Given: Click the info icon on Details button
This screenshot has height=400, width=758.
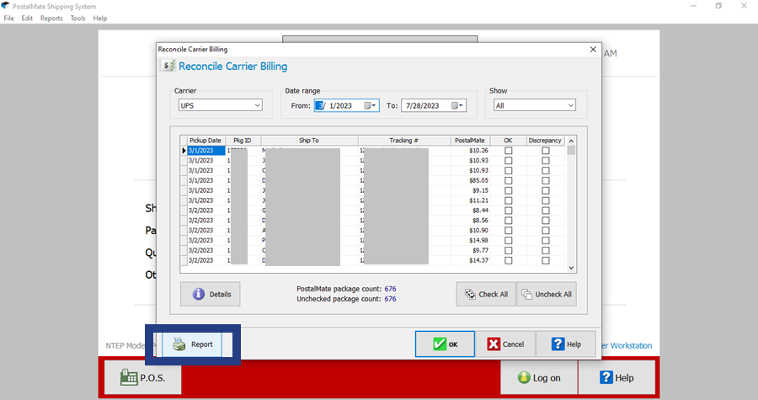Looking at the screenshot, I should (198, 294).
